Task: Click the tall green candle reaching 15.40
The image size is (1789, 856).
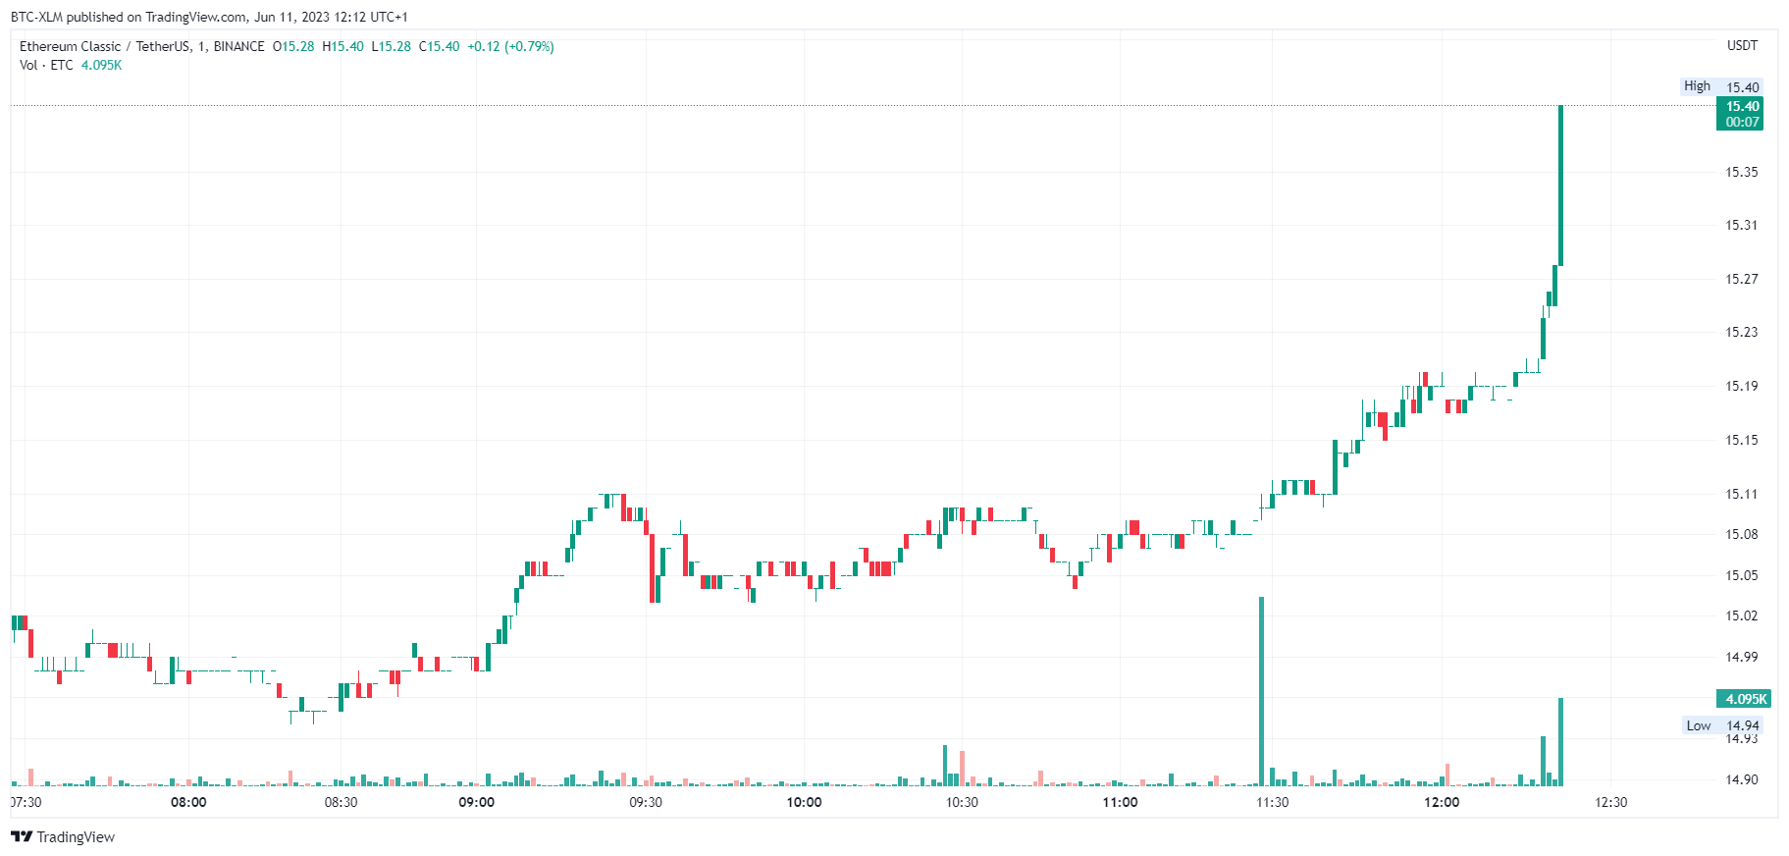Action: coord(1560,186)
